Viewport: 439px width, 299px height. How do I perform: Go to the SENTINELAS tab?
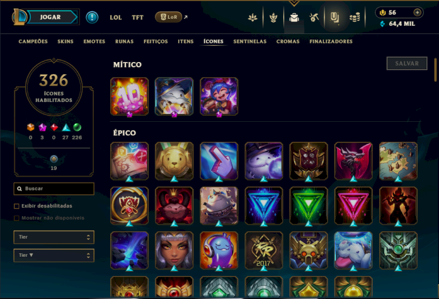[250, 42]
